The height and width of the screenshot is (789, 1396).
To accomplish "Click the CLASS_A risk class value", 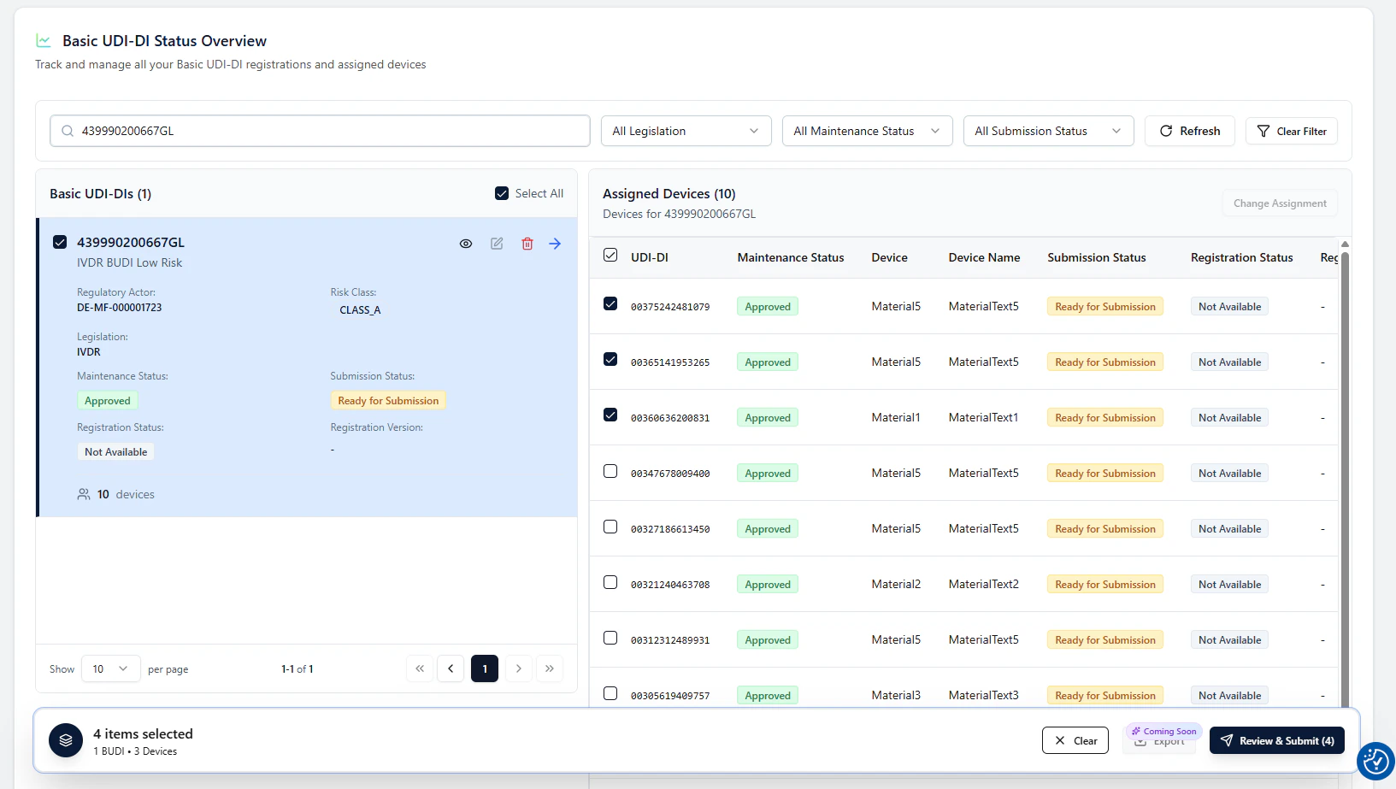I will 360,310.
